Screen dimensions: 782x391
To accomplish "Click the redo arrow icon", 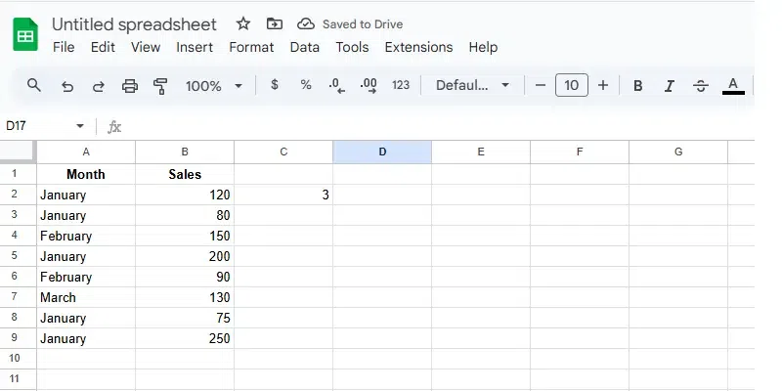I will [x=98, y=86].
